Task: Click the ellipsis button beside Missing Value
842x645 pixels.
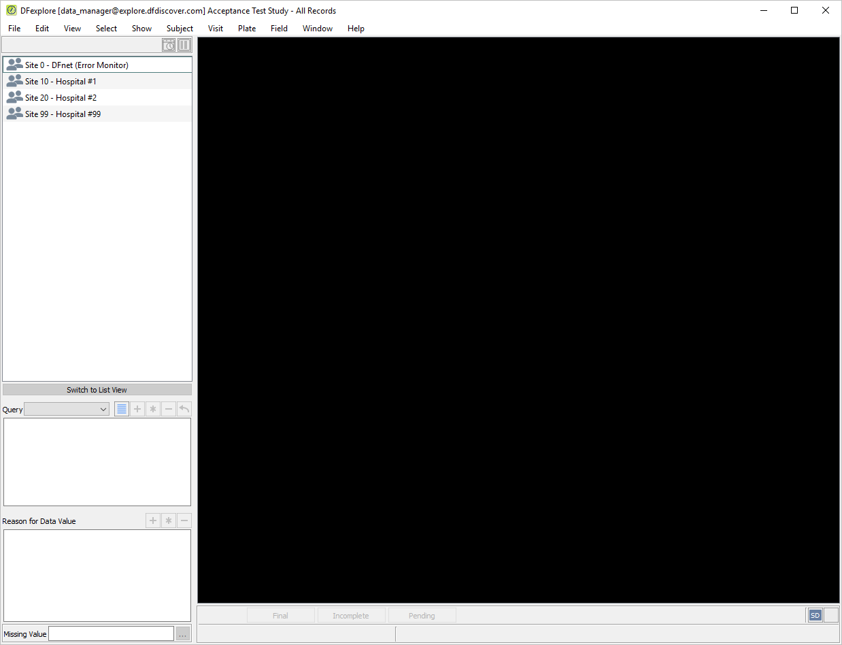Action: (182, 634)
